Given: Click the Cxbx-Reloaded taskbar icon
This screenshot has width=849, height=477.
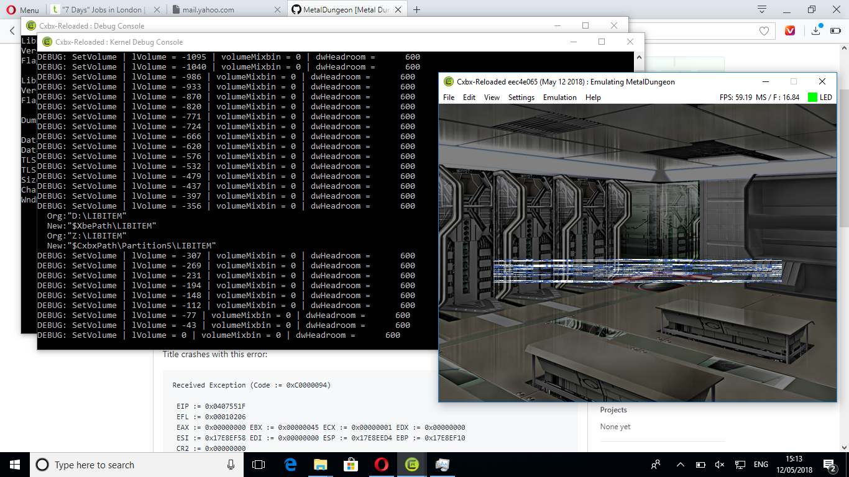Looking at the screenshot, I should 411,465.
